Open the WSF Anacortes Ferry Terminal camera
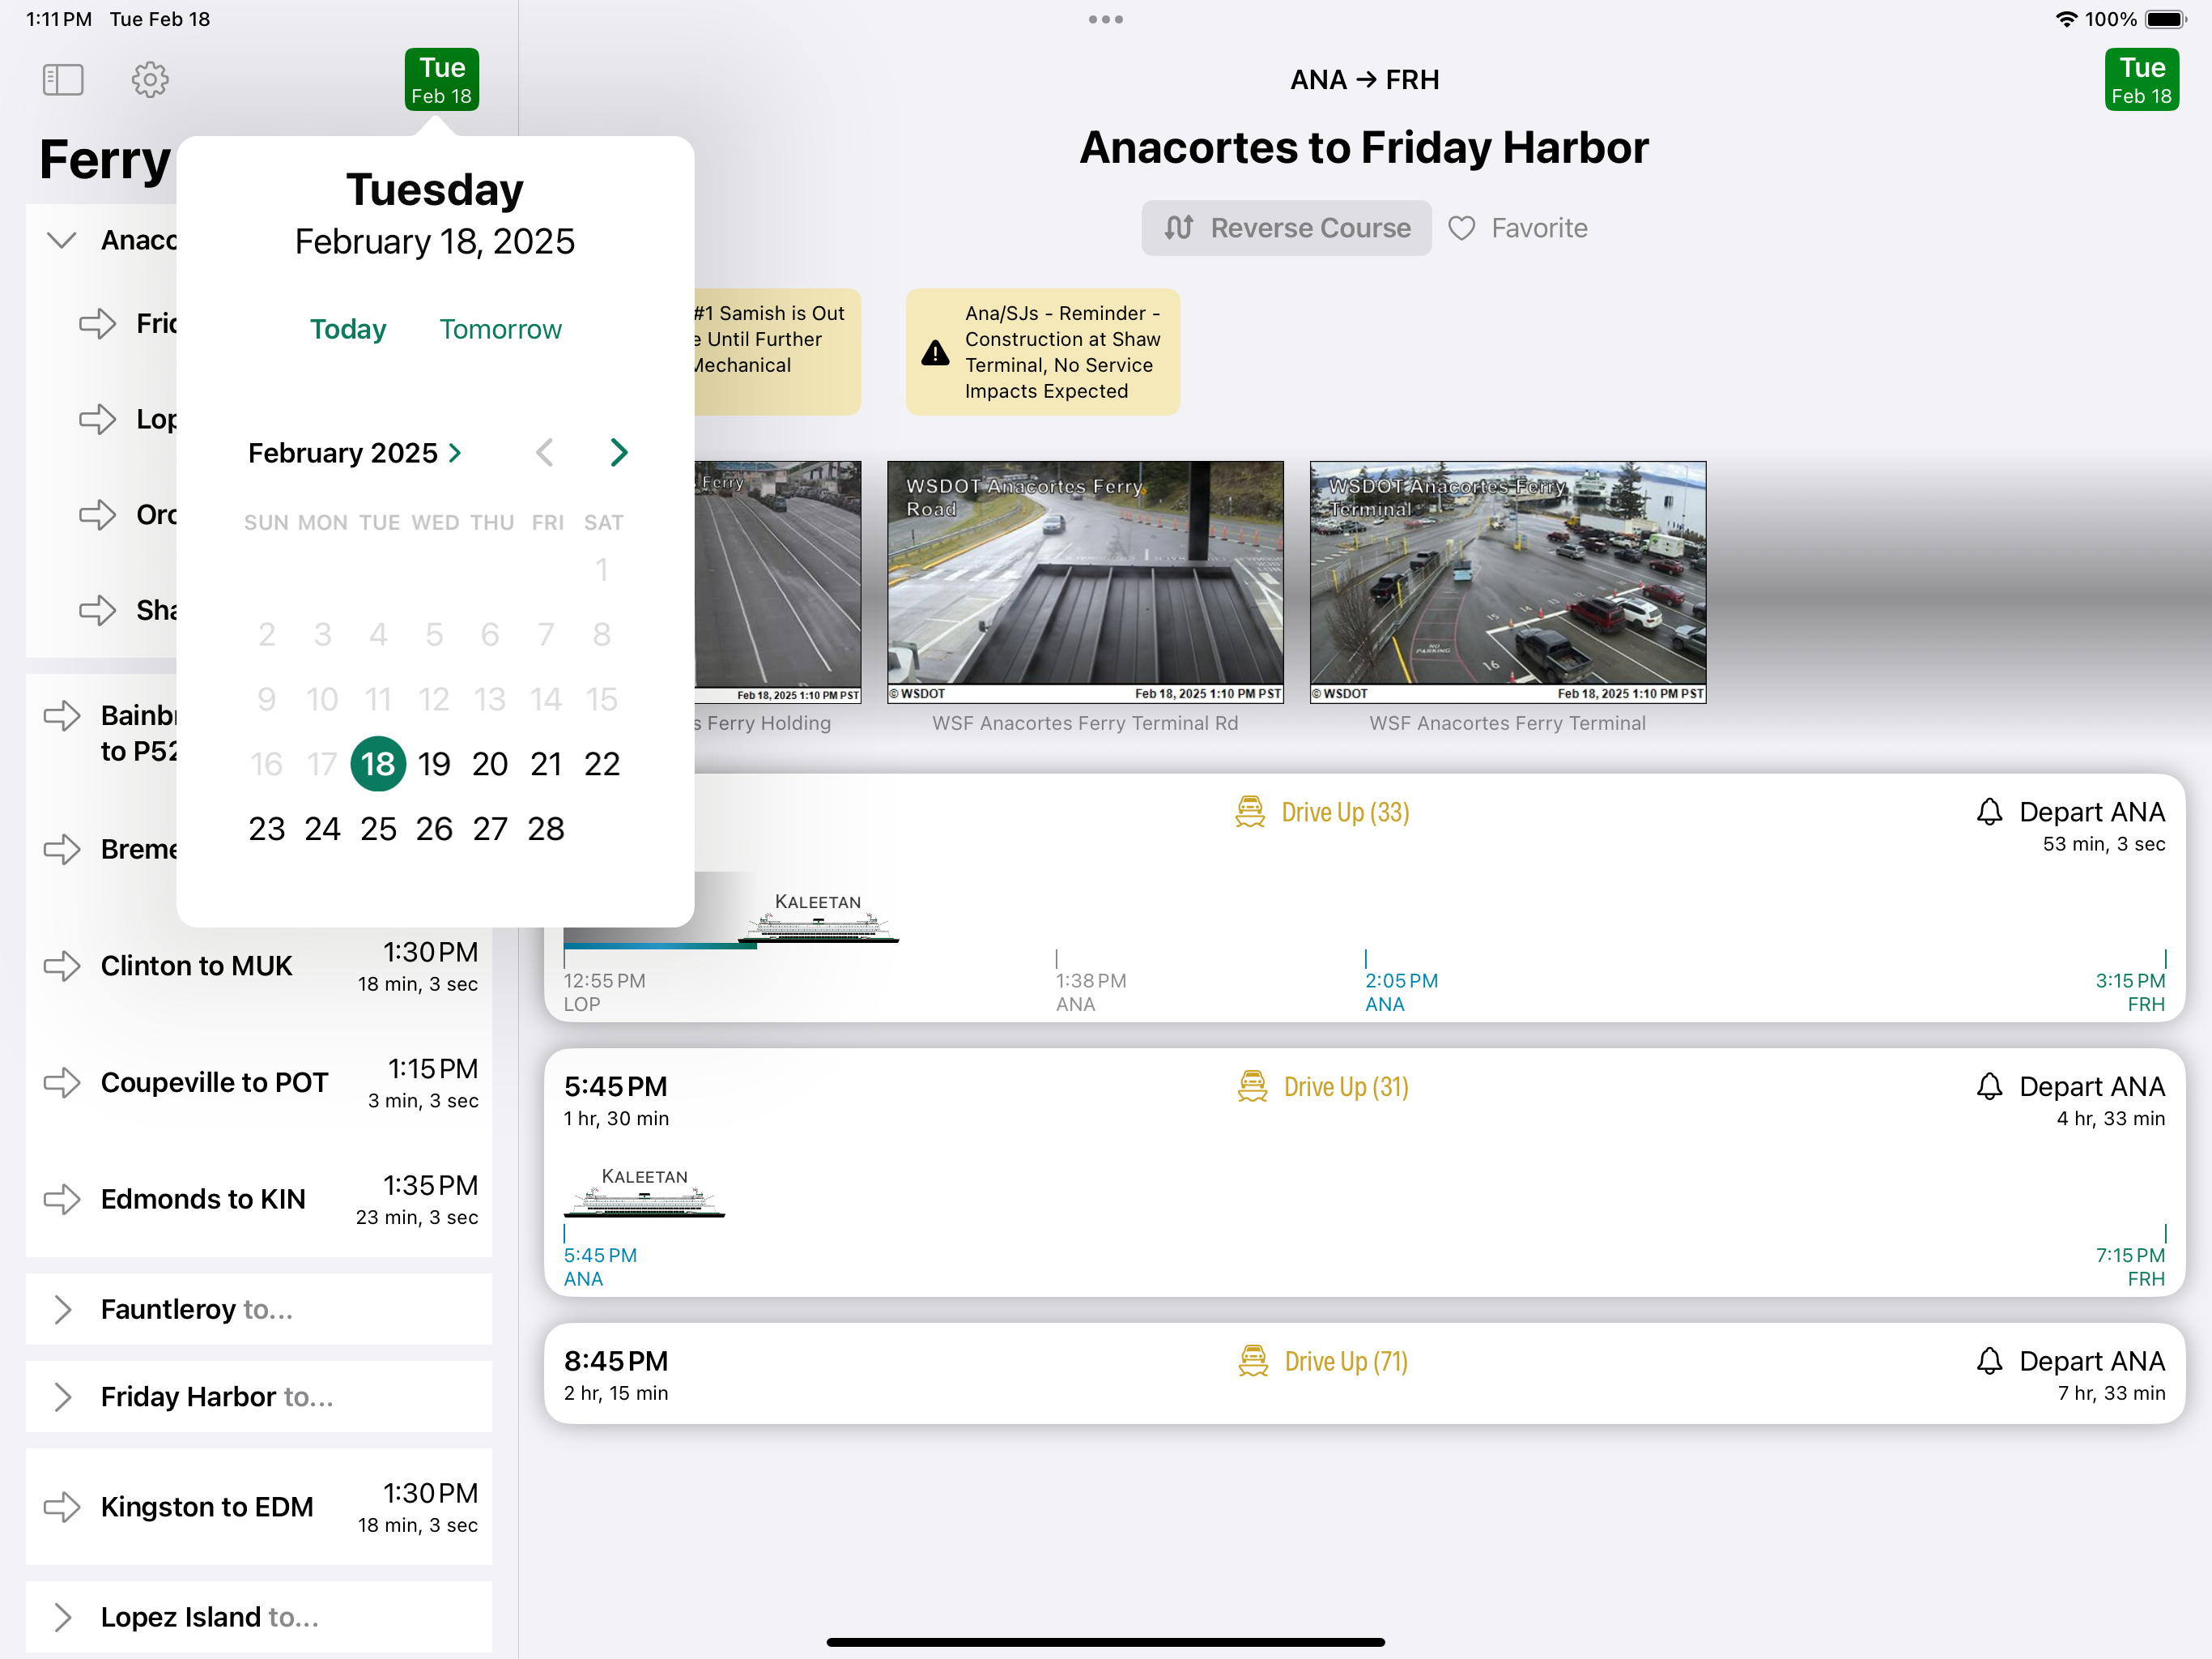Image resolution: width=2212 pixels, height=1659 pixels. [1508, 582]
